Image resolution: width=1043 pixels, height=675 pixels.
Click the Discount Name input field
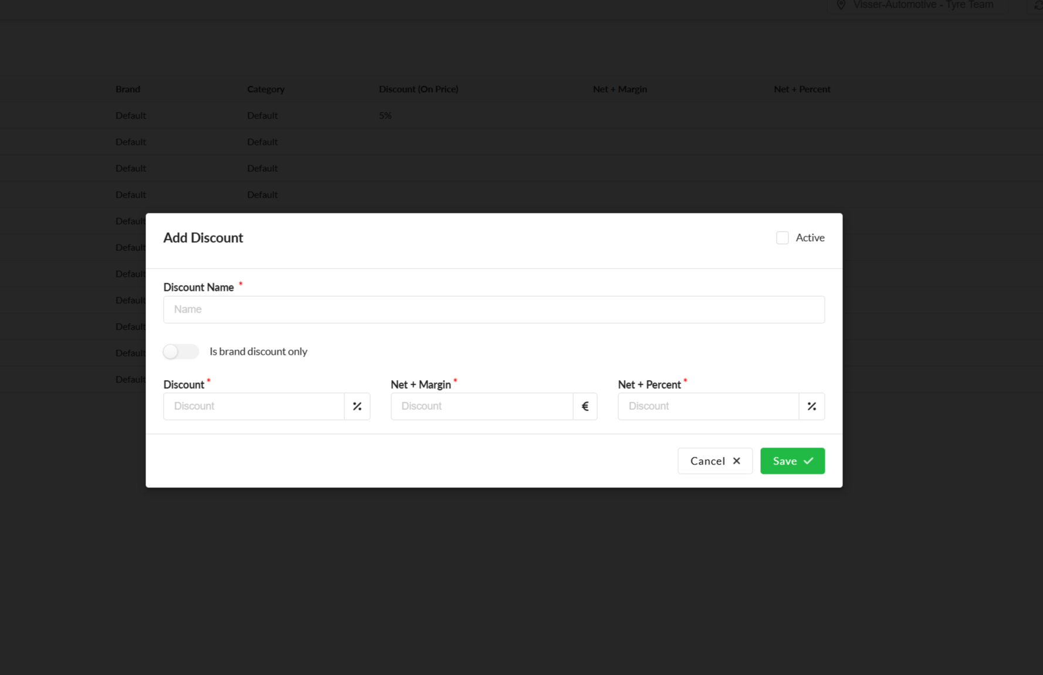(x=493, y=309)
